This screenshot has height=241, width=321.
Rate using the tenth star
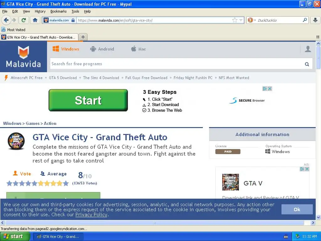click(x=66, y=183)
